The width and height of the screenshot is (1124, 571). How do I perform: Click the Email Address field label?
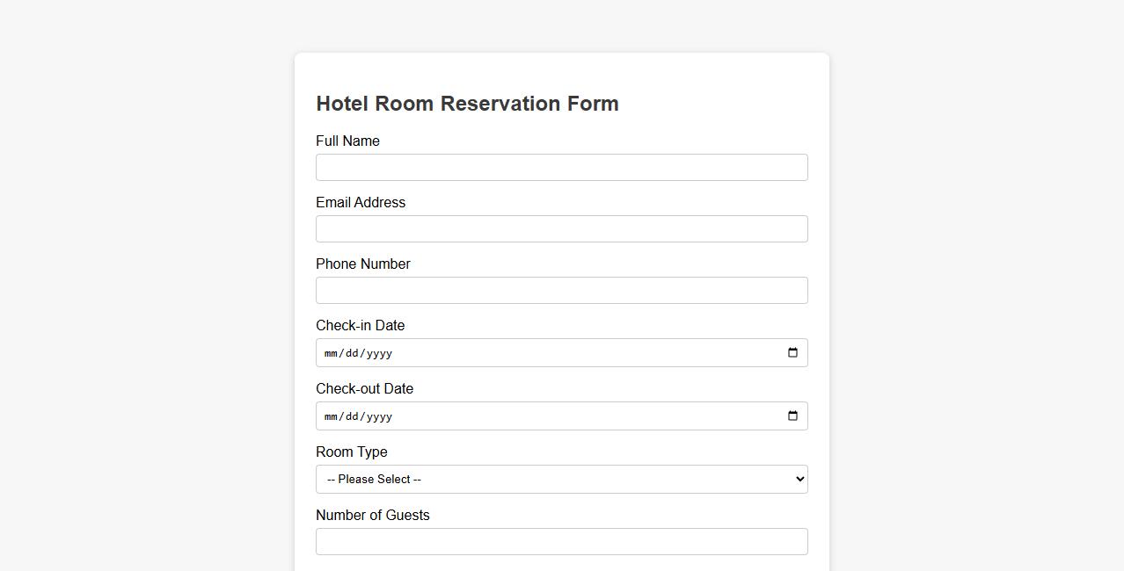(361, 202)
